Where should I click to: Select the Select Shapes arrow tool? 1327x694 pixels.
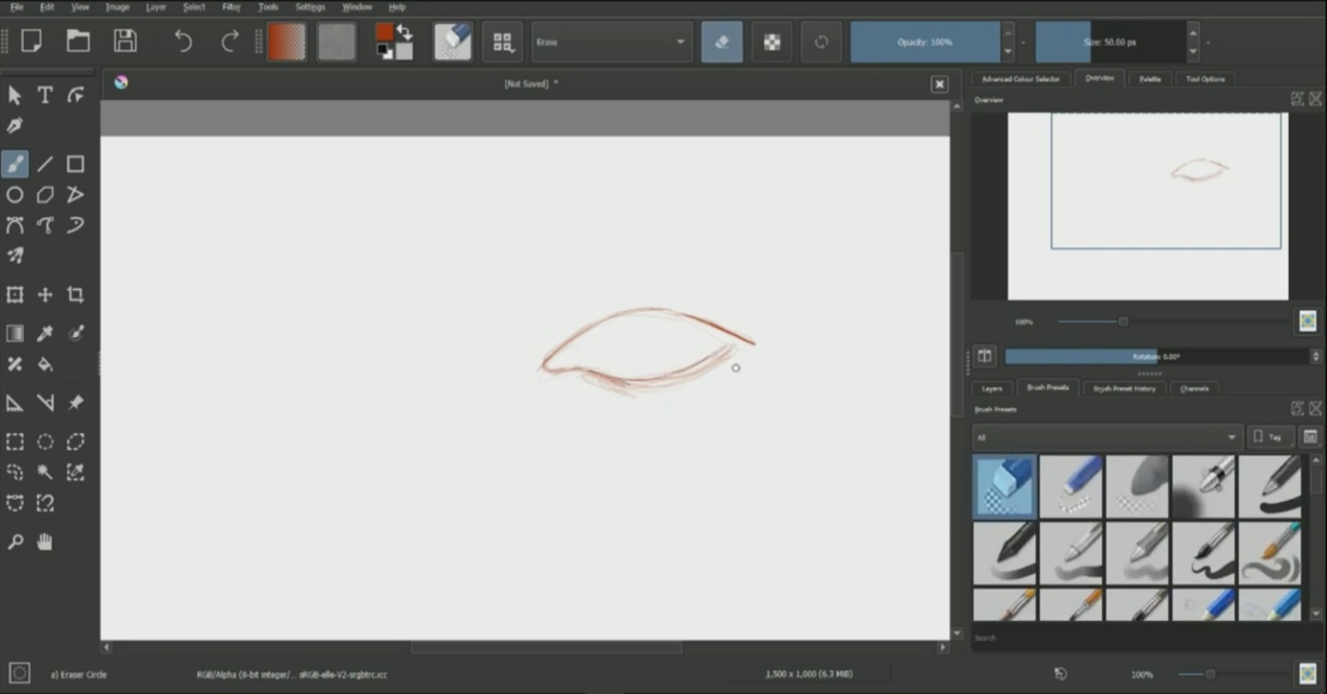click(x=15, y=95)
